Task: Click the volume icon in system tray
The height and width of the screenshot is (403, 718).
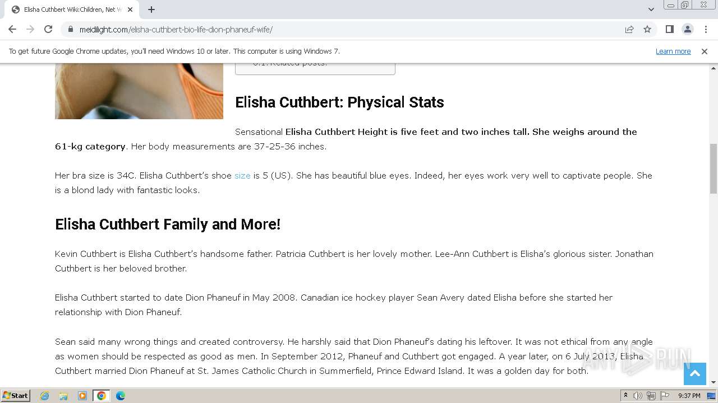Action: [638, 396]
